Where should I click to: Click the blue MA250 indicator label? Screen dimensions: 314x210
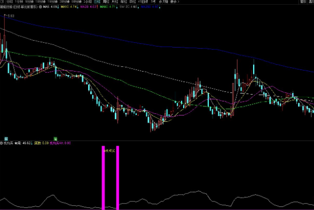(150, 7)
